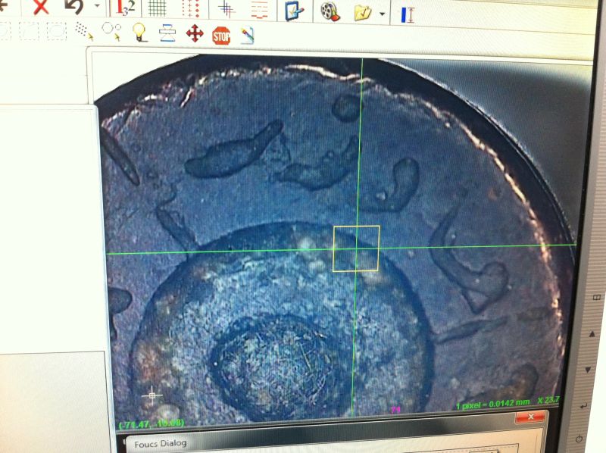Screen dimensions: 606x453
Task: Select the circles selection tool
Action: (111, 31)
